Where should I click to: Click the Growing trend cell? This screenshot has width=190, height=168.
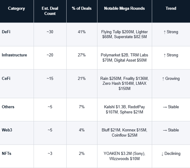171,79
